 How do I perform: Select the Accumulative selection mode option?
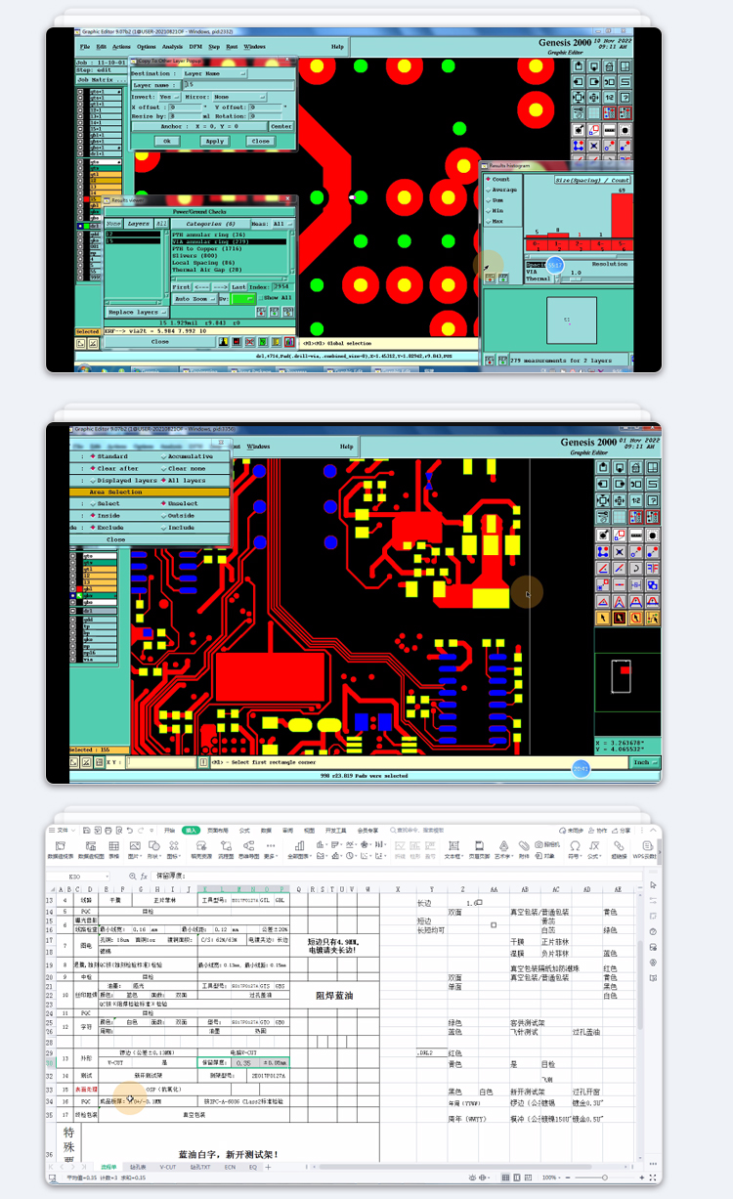[187, 456]
